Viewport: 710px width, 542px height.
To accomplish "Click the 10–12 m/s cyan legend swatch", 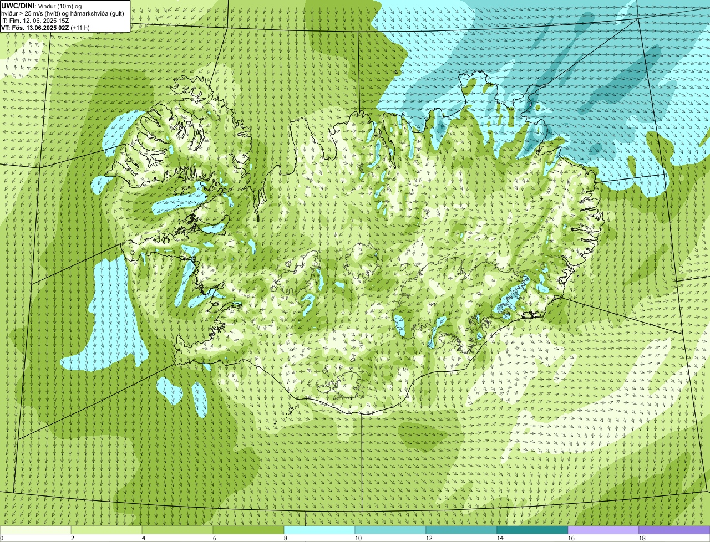I will (390, 530).
